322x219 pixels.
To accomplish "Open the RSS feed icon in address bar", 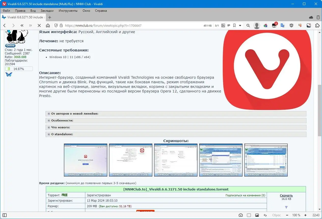I will pyautogui.click(x=223, y=25).
